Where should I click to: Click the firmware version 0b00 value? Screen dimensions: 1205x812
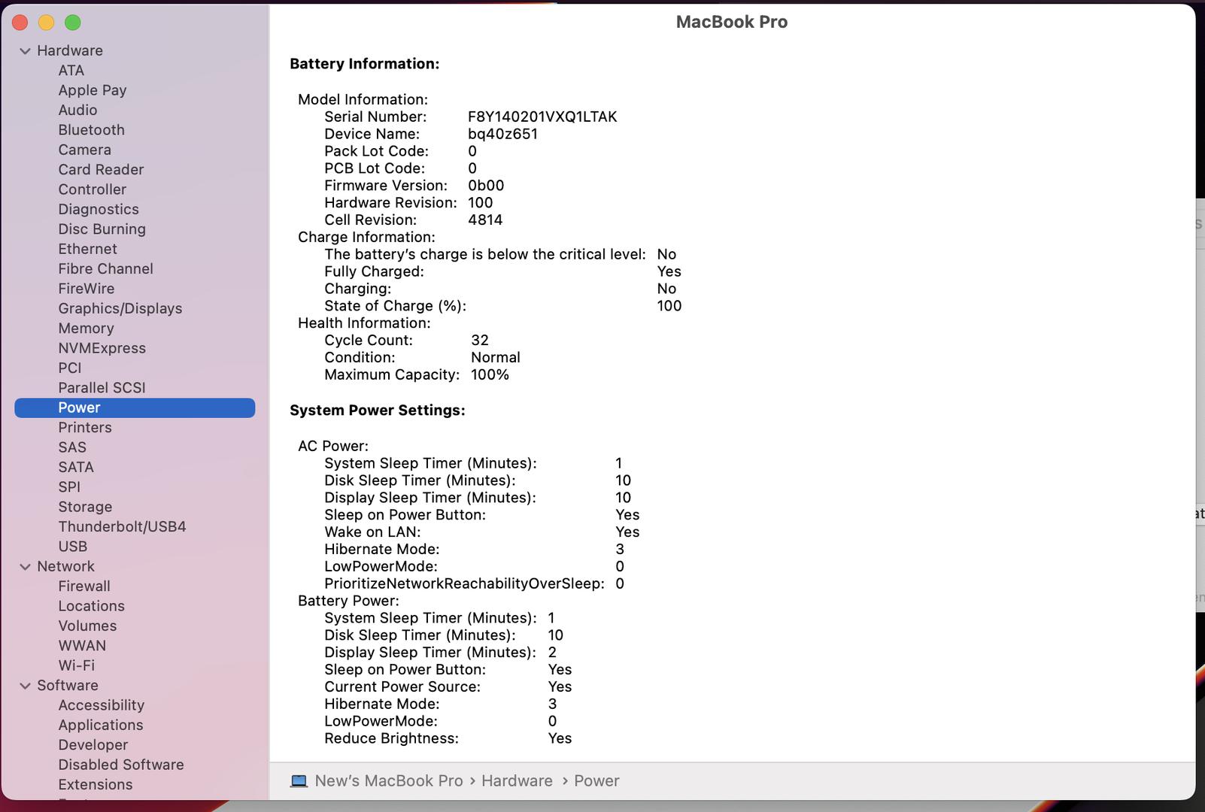pos(486,186)
